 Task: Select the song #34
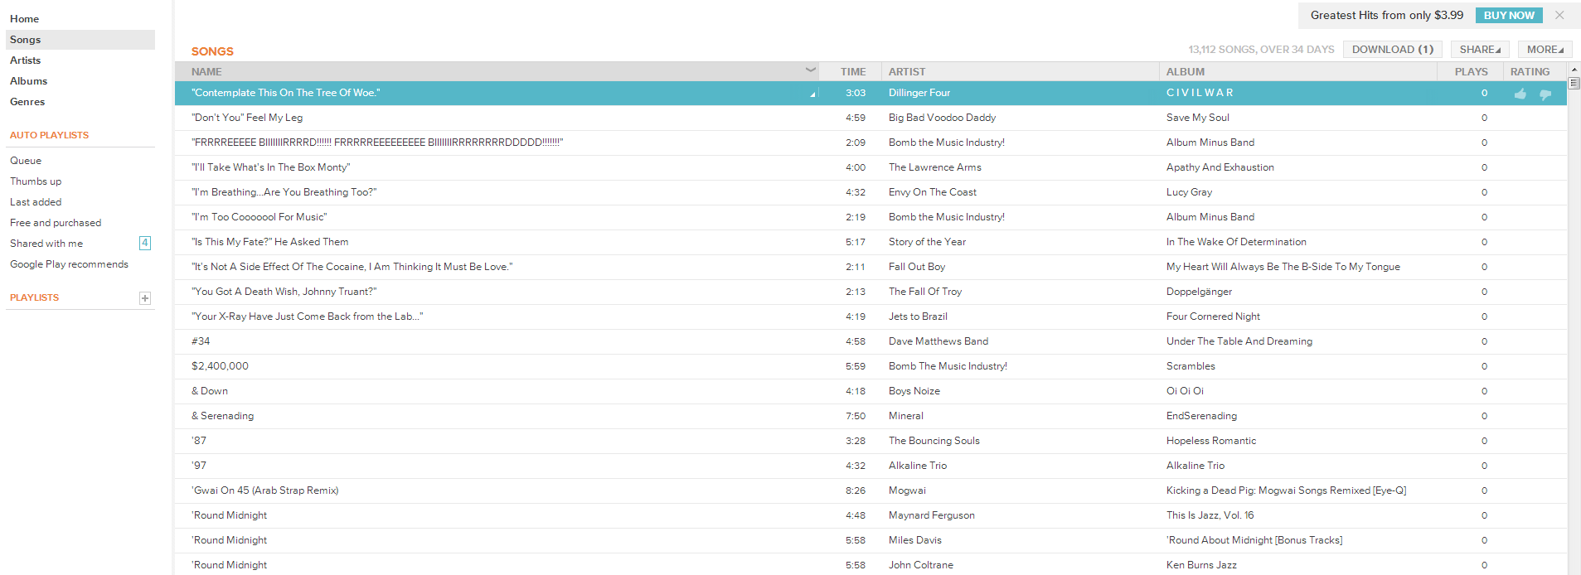coord(201,341)
